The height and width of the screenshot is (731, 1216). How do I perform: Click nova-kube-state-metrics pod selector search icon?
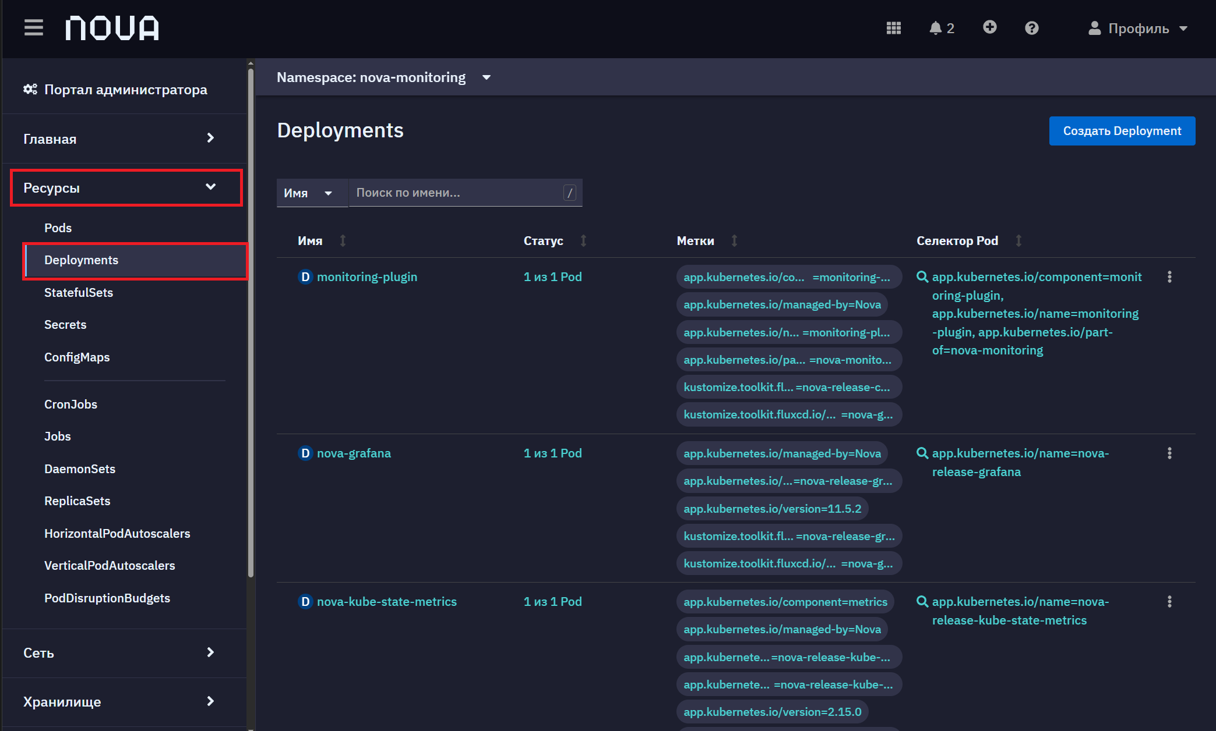pyautogui.click(x=922, y=601)
